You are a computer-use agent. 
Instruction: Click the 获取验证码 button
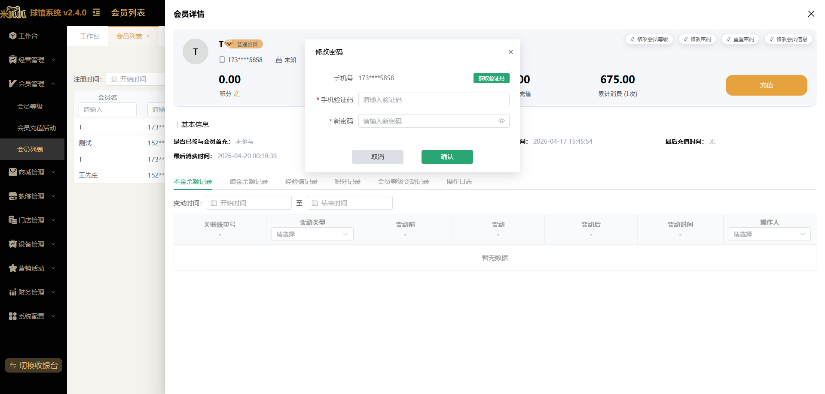tap(492, 78)
